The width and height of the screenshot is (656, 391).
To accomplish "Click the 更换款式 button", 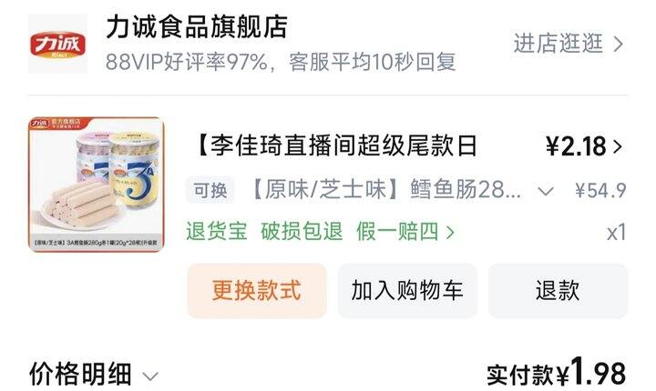I will [x=256, y=290].
